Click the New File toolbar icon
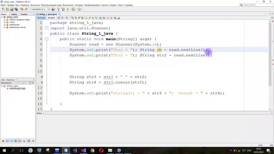The image size is (274, 154). [3, 9]
